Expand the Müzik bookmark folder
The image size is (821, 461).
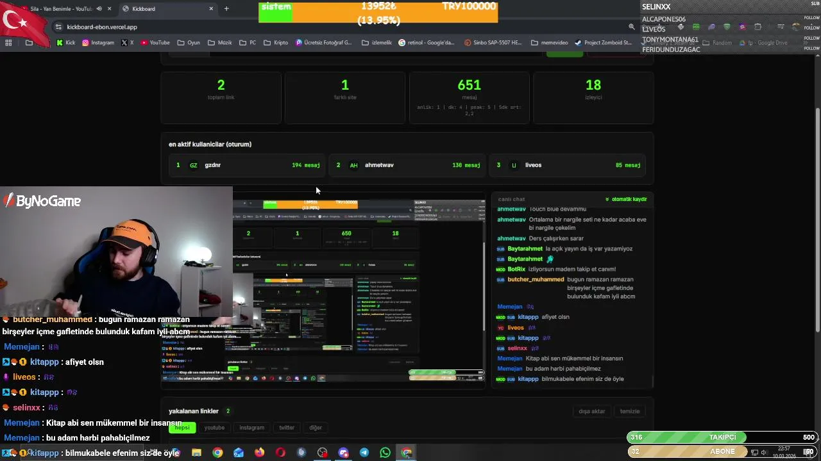click(x=220, y=43)
